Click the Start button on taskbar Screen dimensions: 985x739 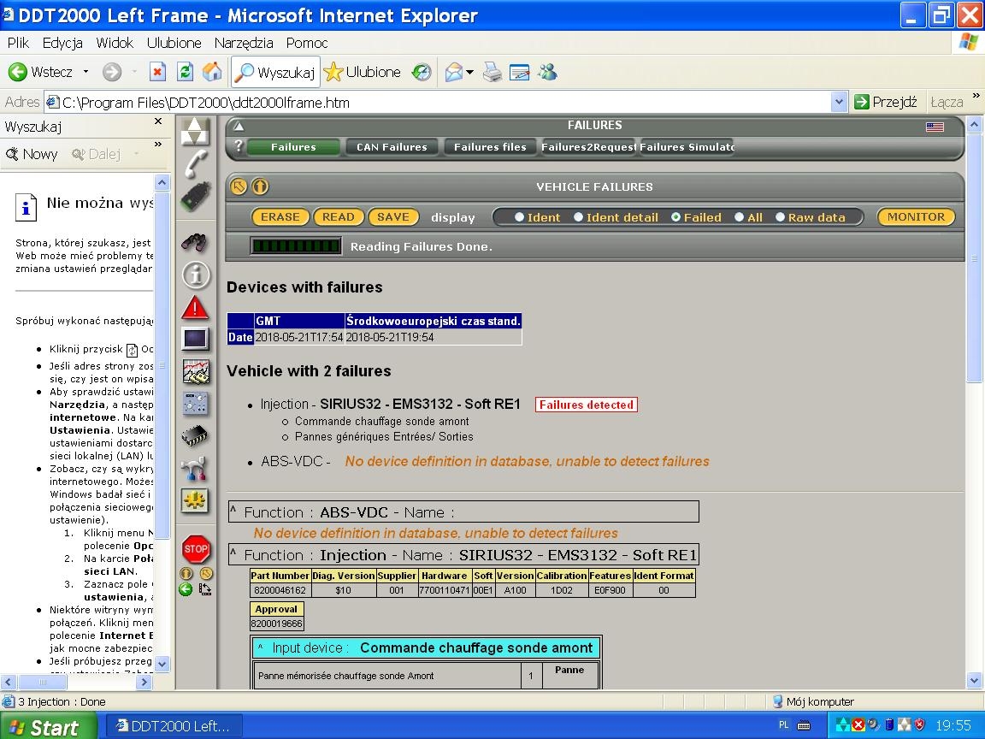(49, 726)
